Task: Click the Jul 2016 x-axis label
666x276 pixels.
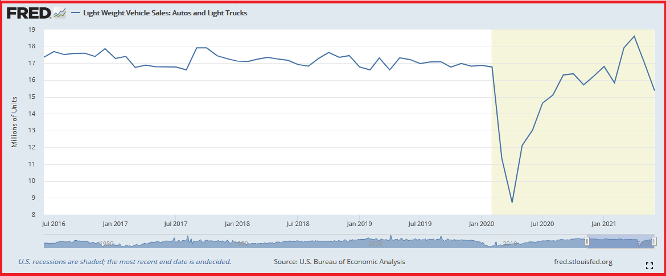Action: pos(54,224)
